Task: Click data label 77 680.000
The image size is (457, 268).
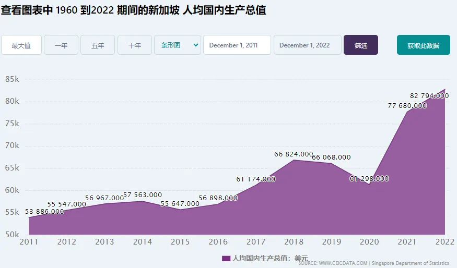Action: (x=407, y=106)
